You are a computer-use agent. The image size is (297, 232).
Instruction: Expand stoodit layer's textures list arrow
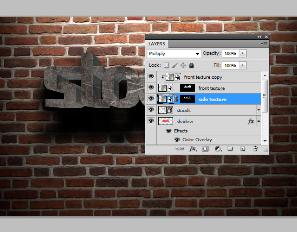coord(259,110)
